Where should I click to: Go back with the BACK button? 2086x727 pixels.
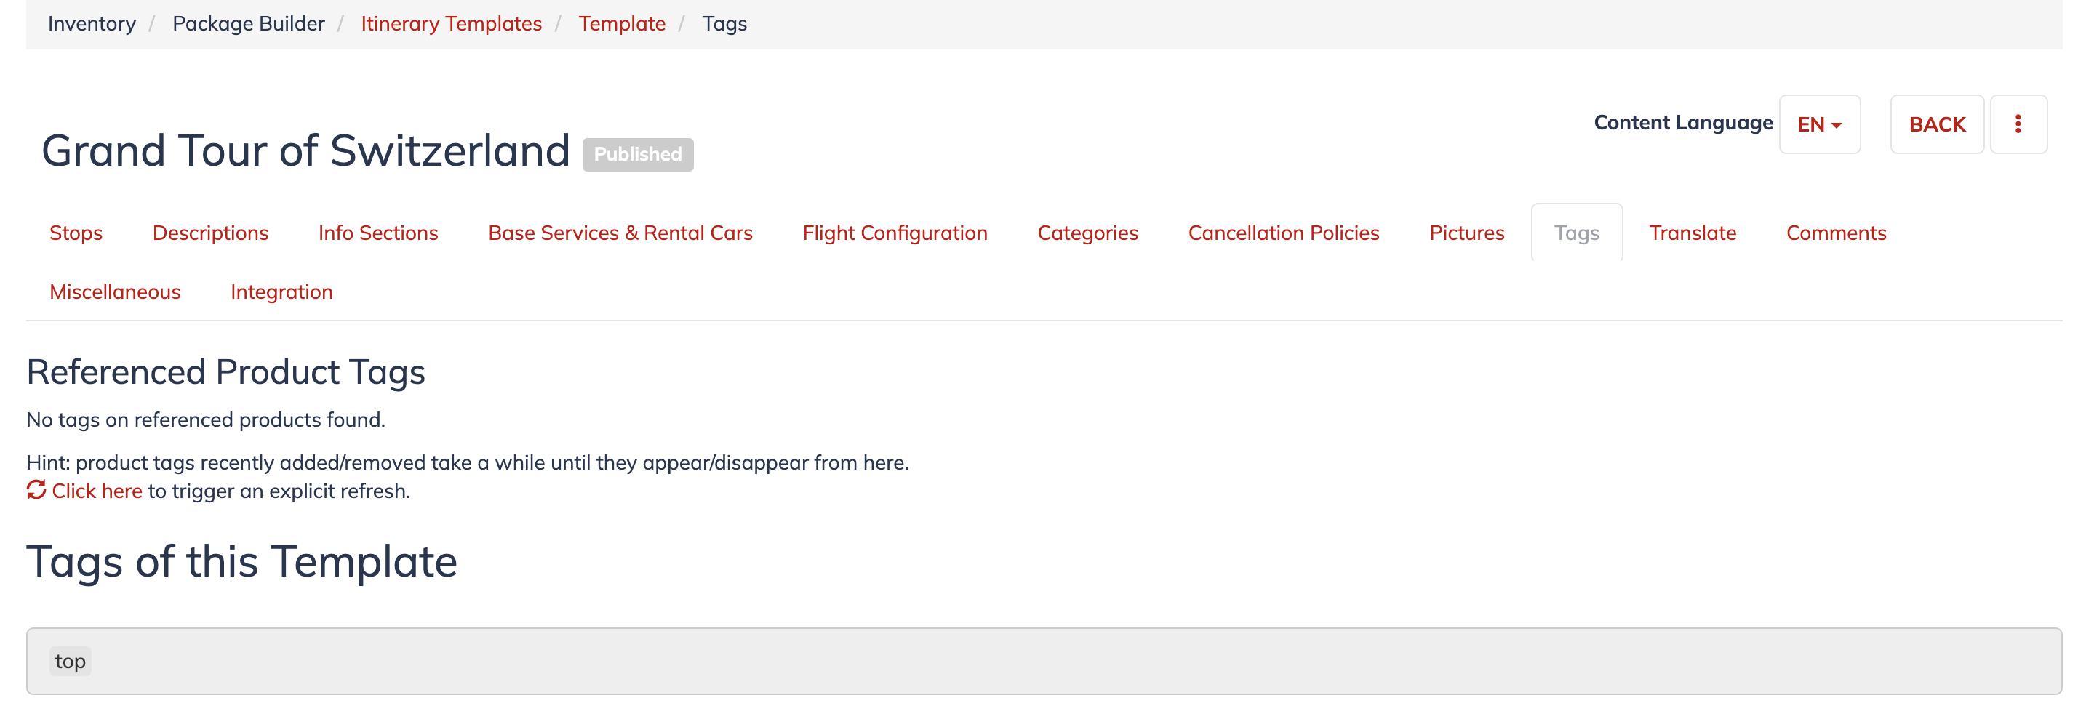1937,124
